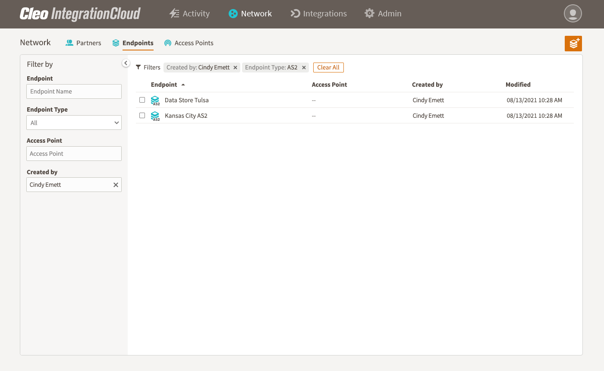604x371 pixels.
Task: Switch to the Access Points tab
Action: click(x=189, y=43)
